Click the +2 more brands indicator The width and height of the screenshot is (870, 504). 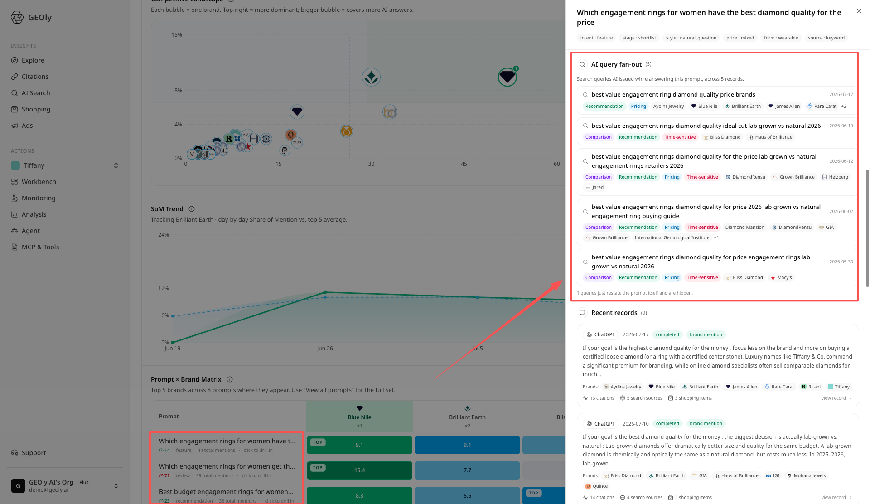click(x=844, y=107)
